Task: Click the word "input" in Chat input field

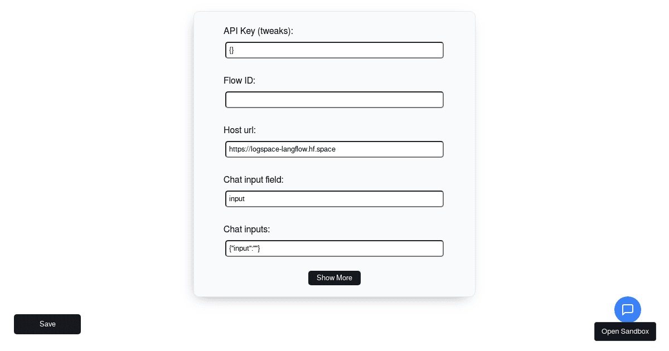Action: (237, 199)
